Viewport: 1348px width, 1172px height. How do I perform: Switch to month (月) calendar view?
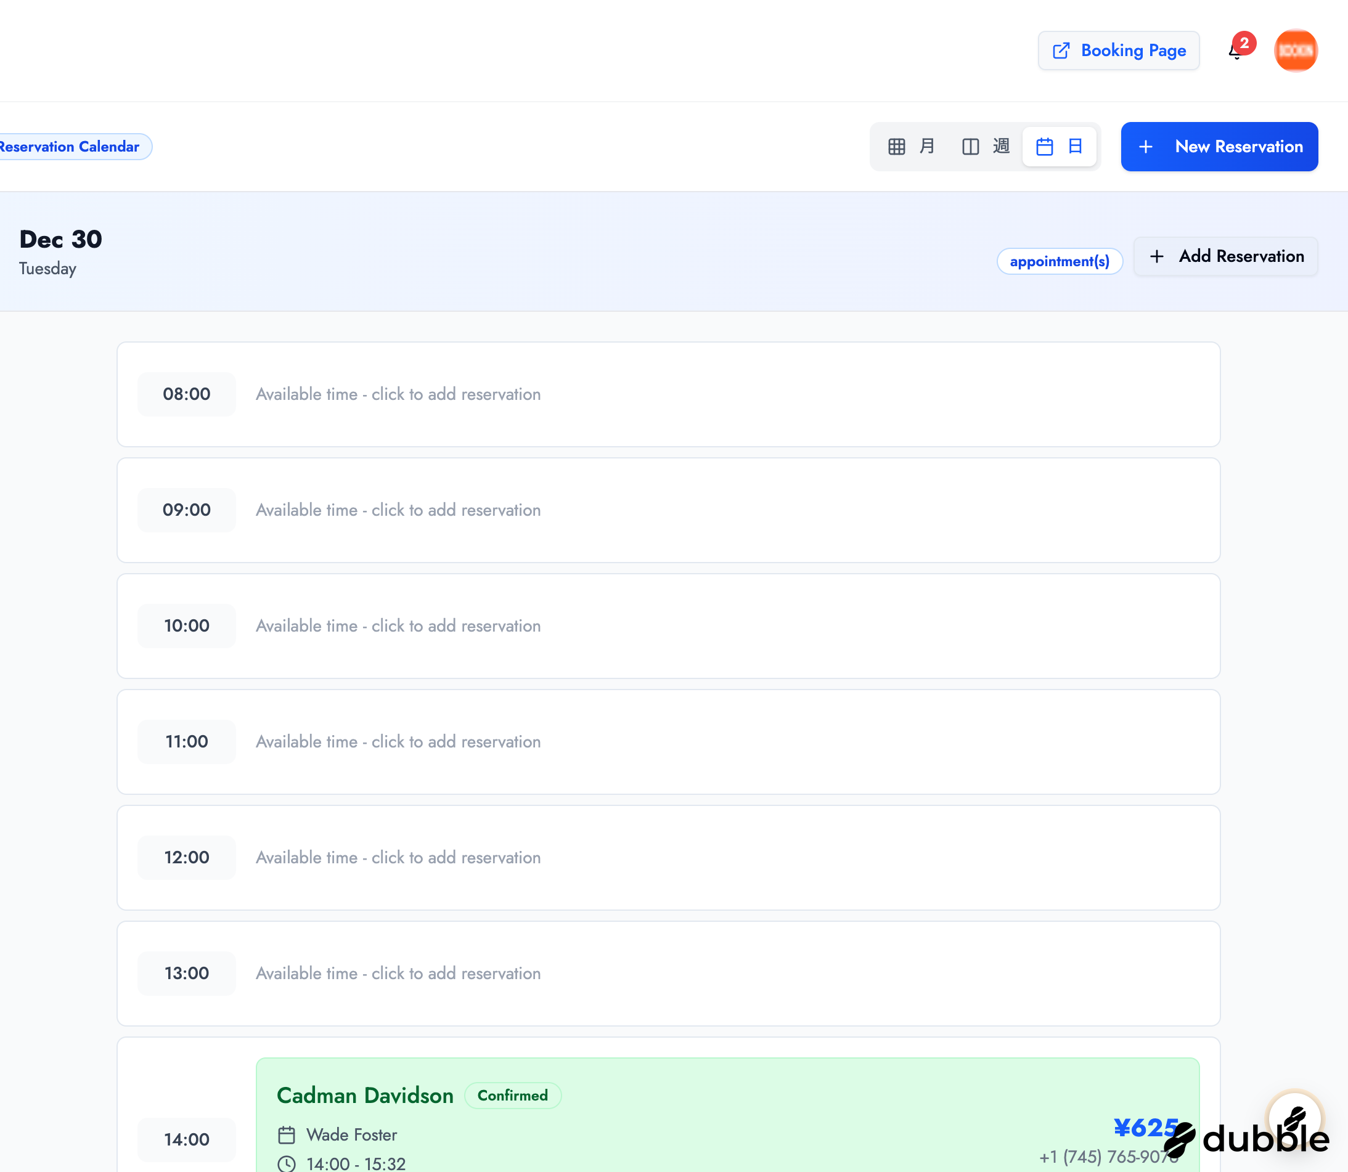point(927,146)
